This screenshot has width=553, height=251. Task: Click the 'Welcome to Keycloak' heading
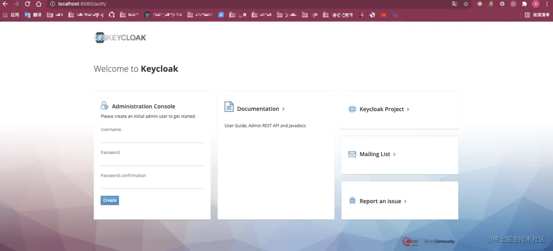click(136, 69)
